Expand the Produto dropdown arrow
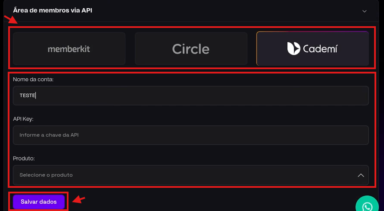Viewport: 384px width, 211px height. point(361,175)
